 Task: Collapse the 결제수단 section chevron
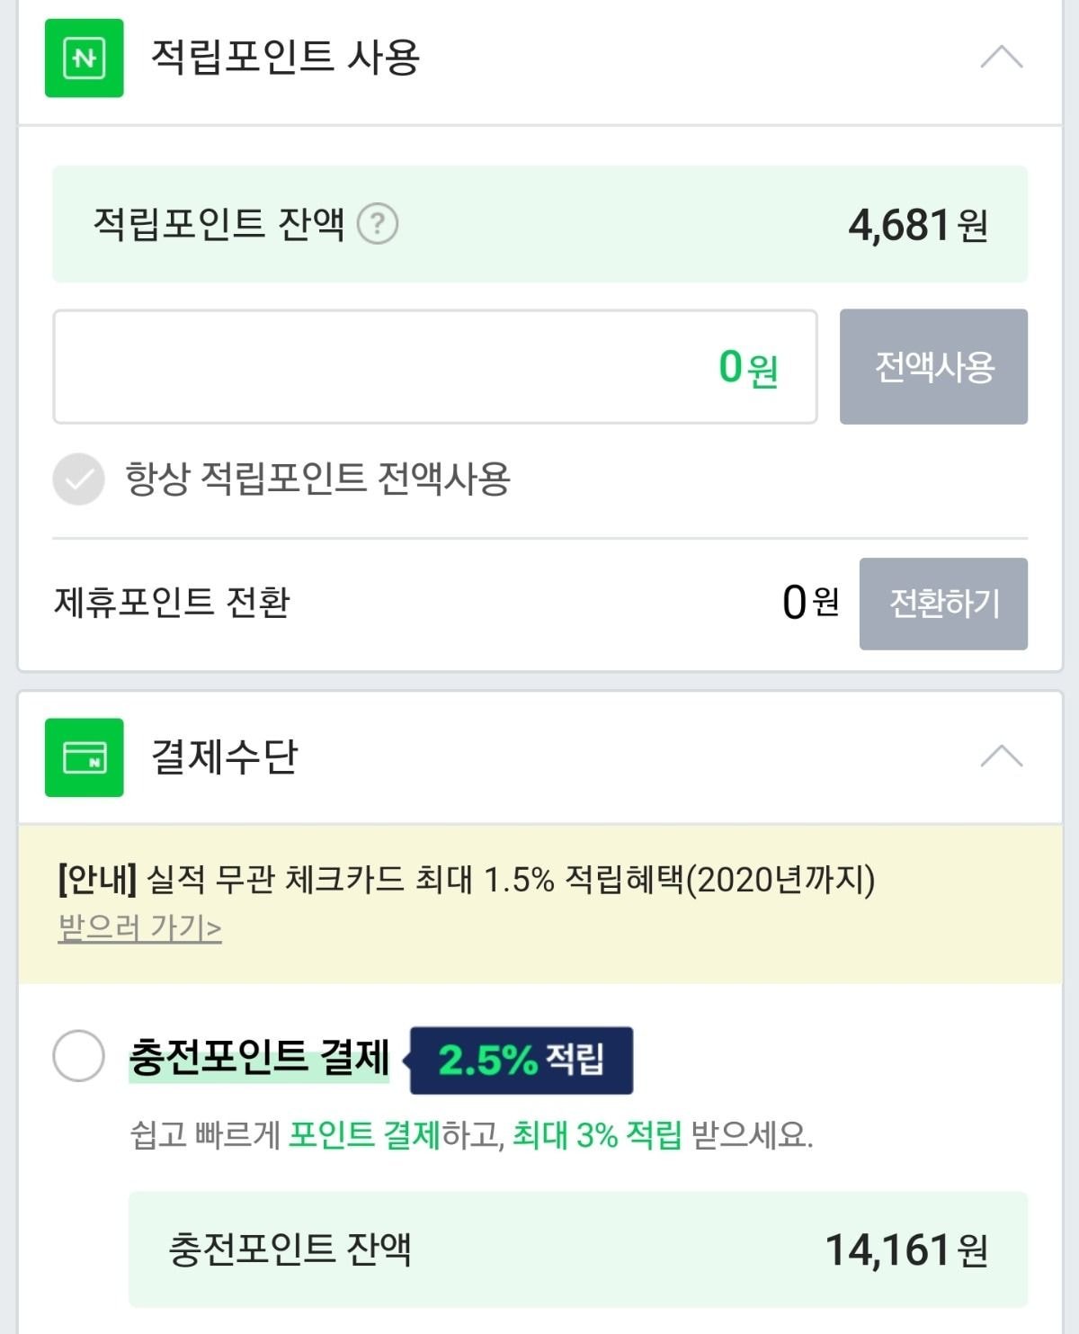pyautogui.click(x=1001, y=757)
